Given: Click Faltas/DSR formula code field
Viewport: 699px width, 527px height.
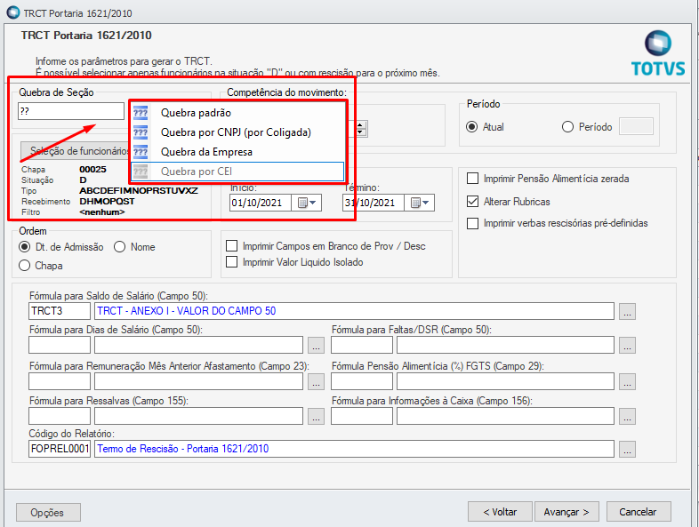Looking at the screenshot, I should (x=362, y=345).
